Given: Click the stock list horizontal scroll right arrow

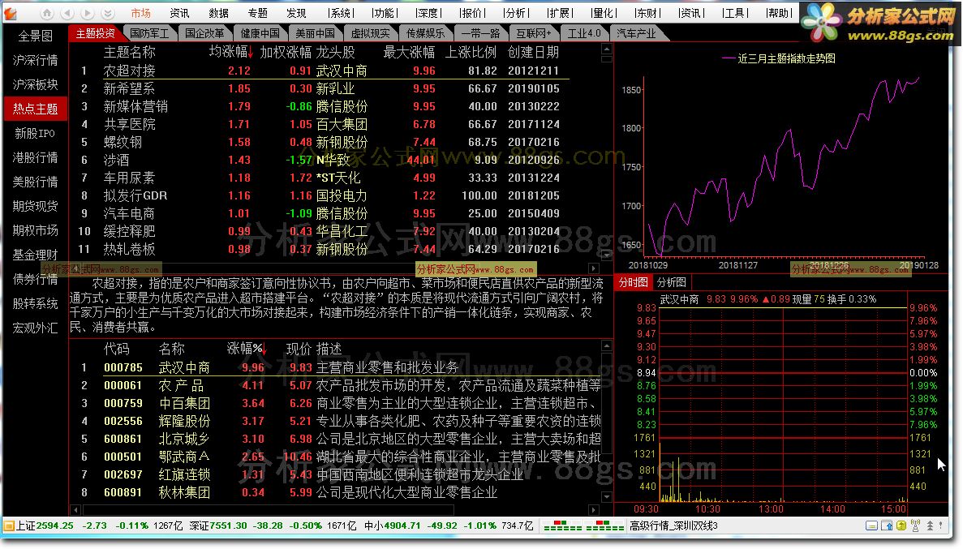Looking at the screenshot, I should 593,510.
